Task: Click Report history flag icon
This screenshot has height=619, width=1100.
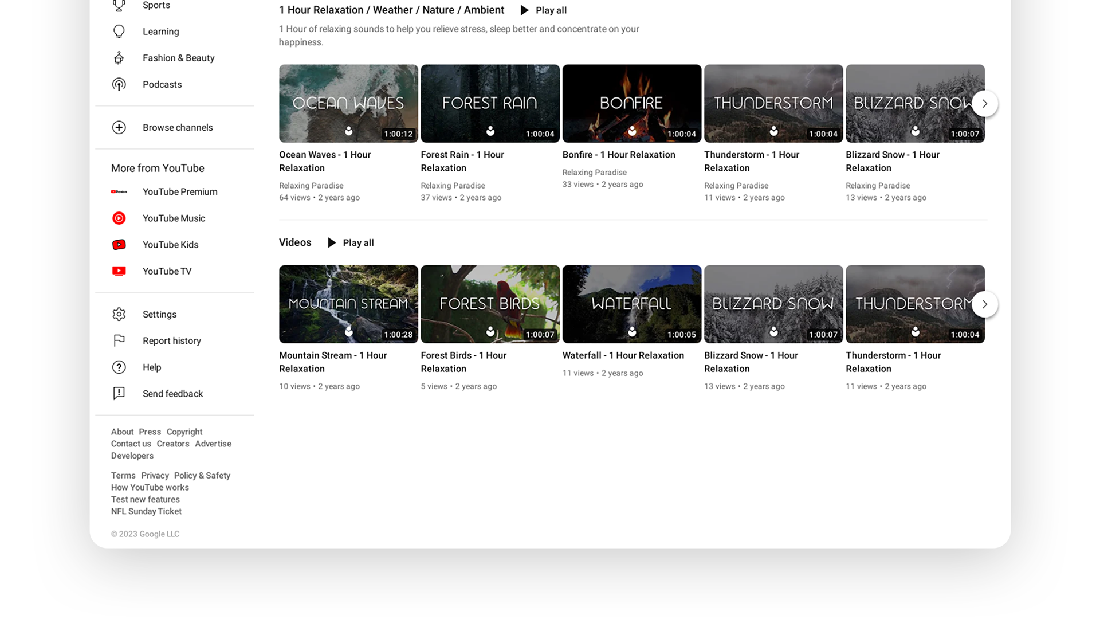Action: tap(119, 340)
